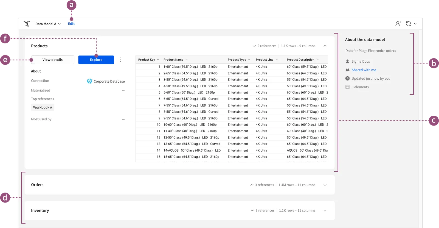This screenshot has height=228, width=439.
Task: Open the Product Line column menu
Action: click(x=277, y=60)
